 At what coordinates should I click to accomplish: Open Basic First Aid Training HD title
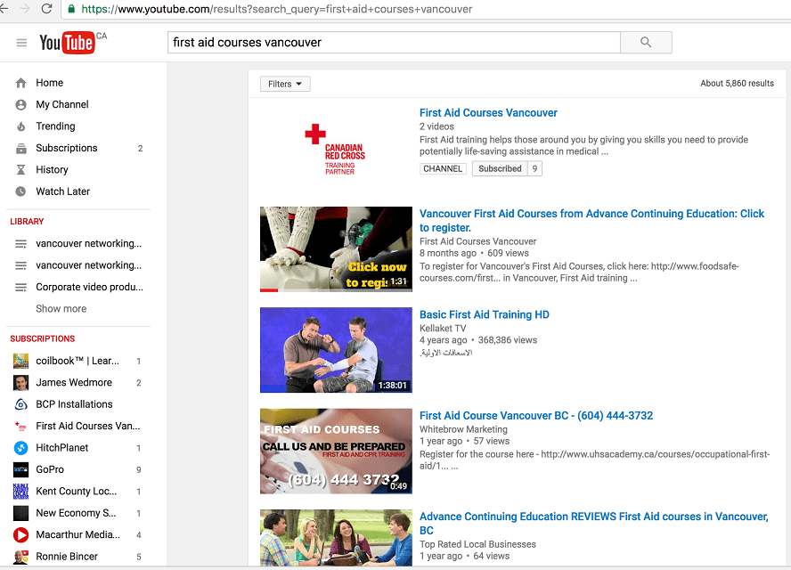(485, 314)
